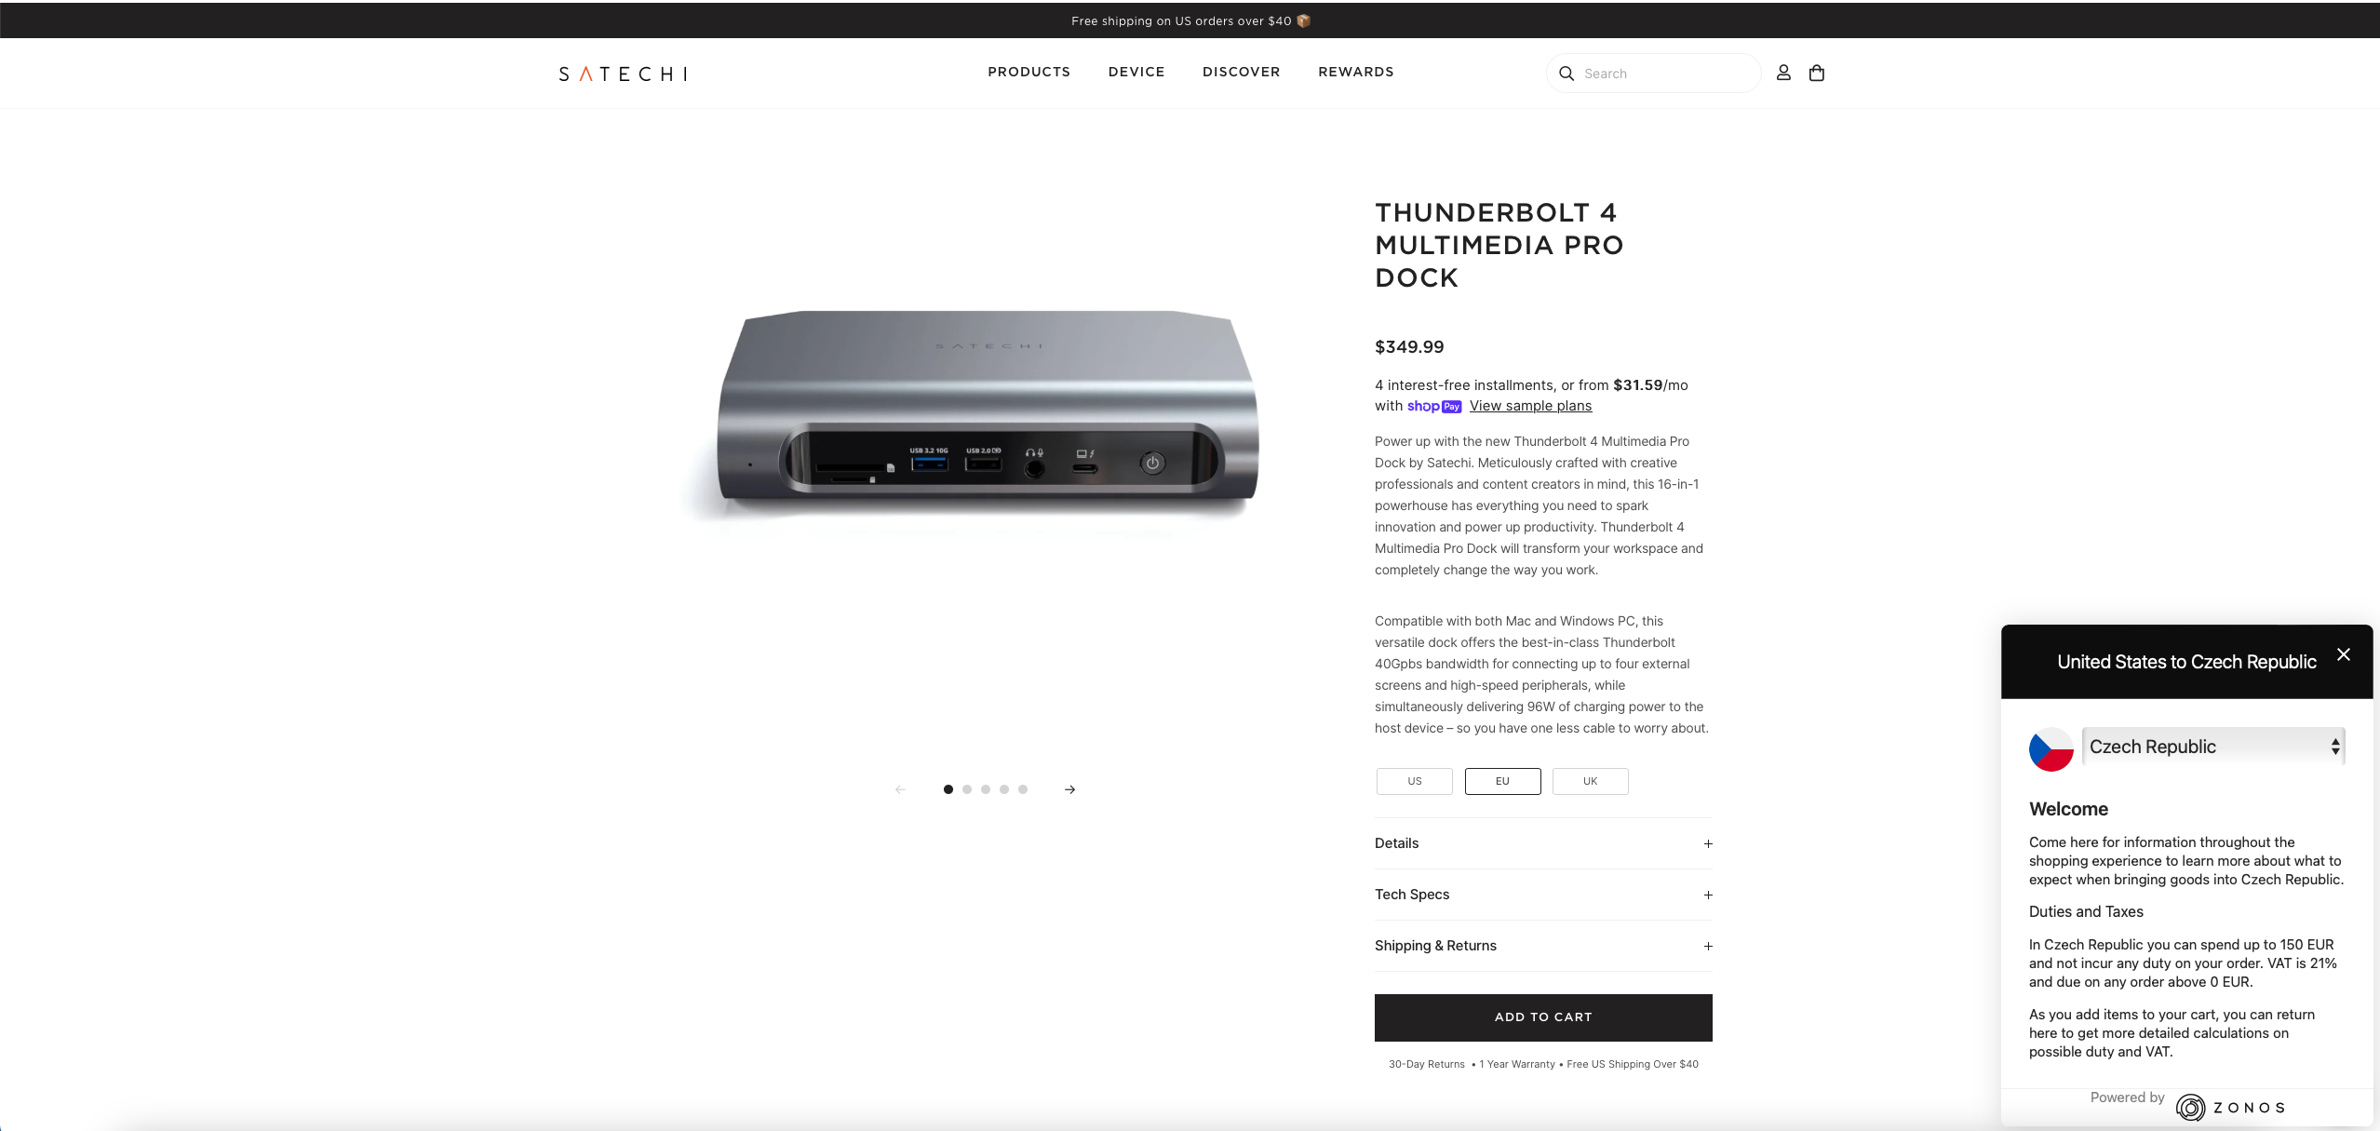This screenshot has height=1131, width=2380.
Task: Jump to third image carousel dot
Action: point(986,789)
